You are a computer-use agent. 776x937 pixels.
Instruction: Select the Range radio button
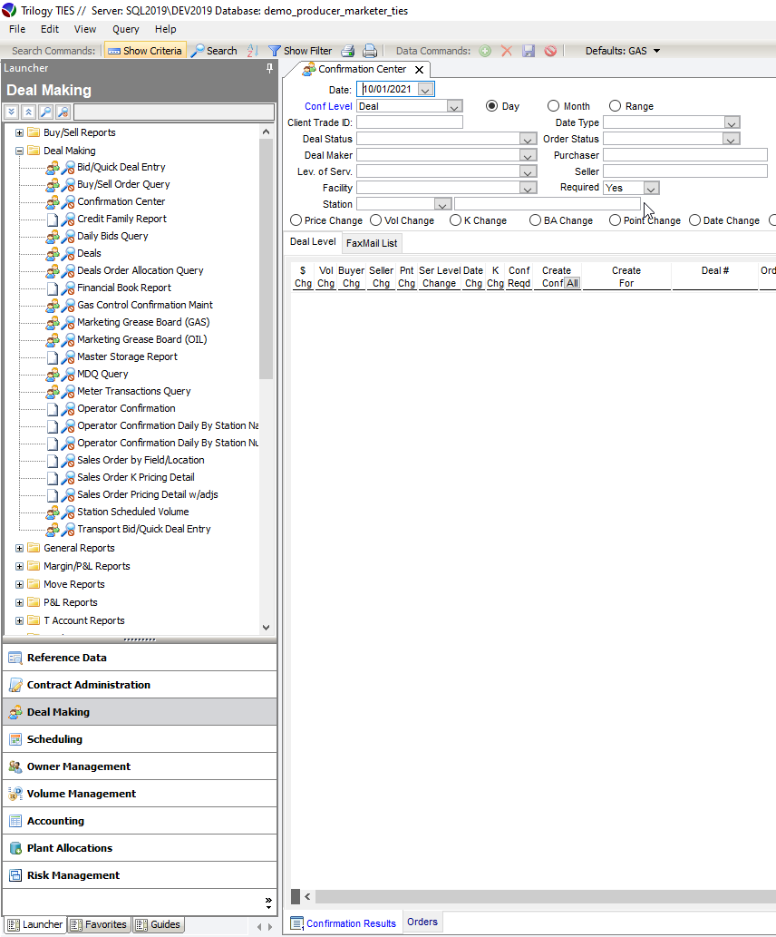(615, 106)
